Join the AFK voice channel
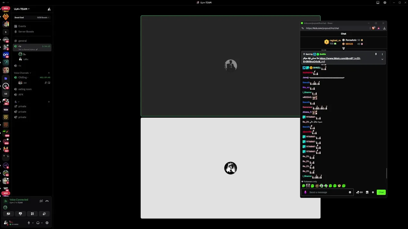 click(x=32, y=94)
